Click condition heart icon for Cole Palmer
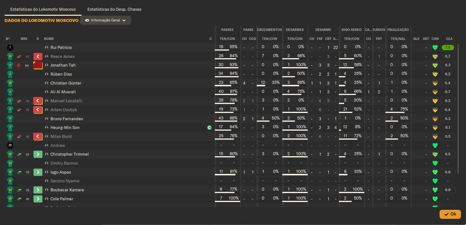The width and height of the screenshot is (466, 225). (435, 199)
